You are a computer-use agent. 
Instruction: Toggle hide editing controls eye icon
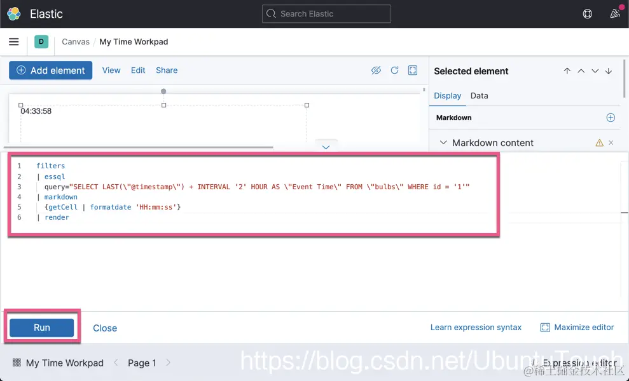(376, 70)
